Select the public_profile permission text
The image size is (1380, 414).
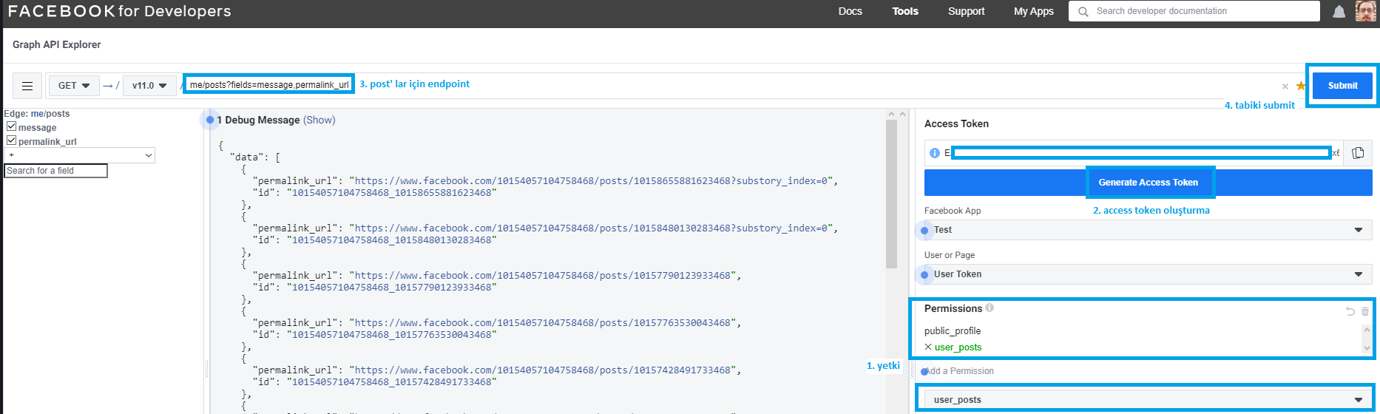click(953, 330)
